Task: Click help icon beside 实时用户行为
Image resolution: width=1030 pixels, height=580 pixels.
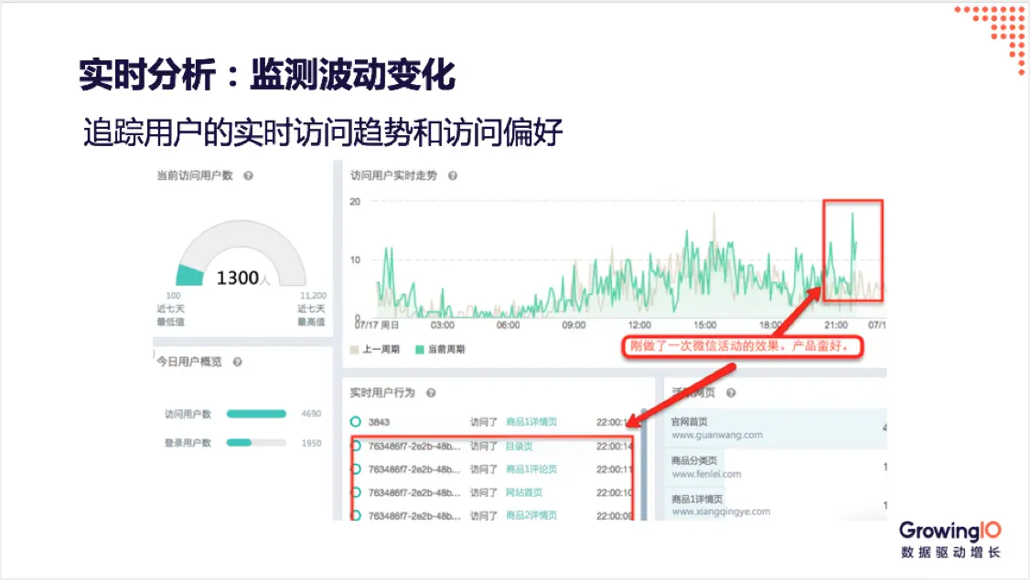Action: click(431, 393)
